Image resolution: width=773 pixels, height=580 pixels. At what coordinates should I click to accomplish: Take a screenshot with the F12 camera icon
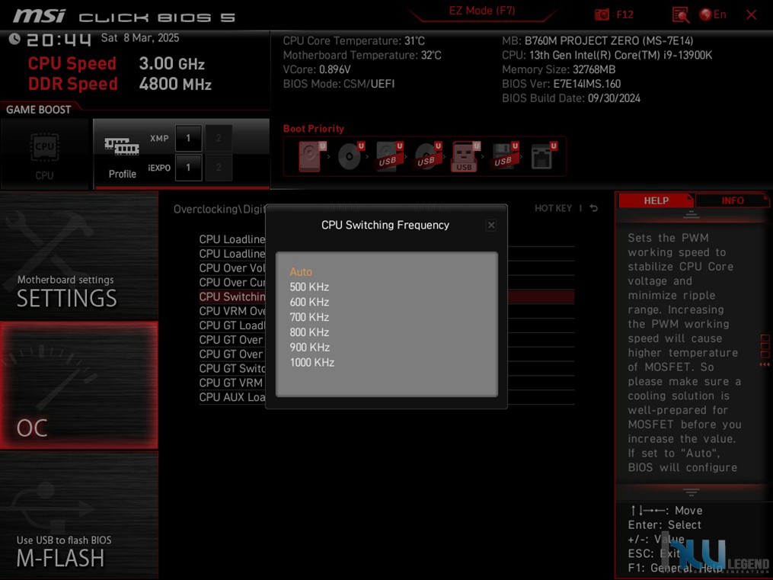[x=602, y=14]
